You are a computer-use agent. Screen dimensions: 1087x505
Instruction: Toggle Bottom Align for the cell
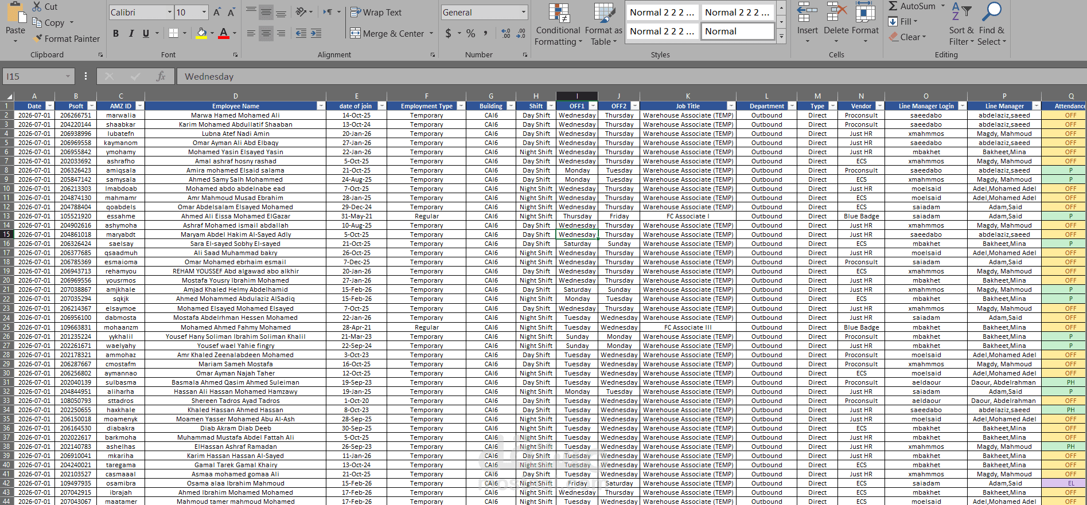pyautogui.click(x=281, y=12)
